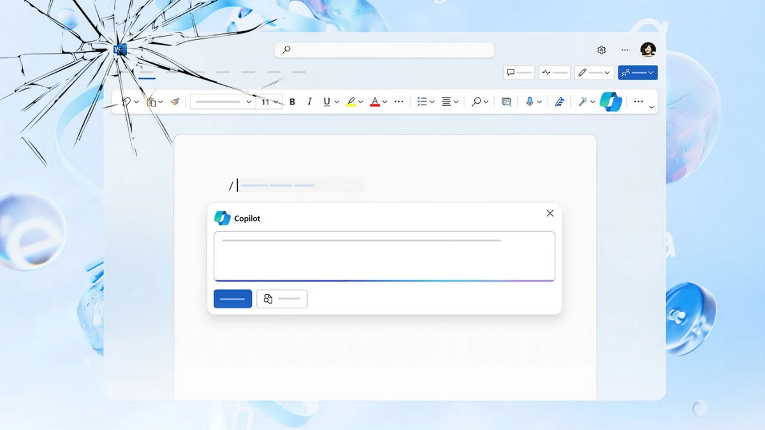Click the Comments button in the top bar
765x430 pixels.
click(x=518, y=72)
